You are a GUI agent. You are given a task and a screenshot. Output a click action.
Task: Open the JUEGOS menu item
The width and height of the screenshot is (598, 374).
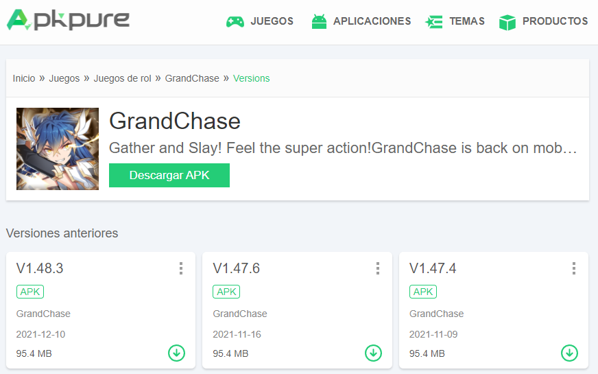(x=272, y=21)
